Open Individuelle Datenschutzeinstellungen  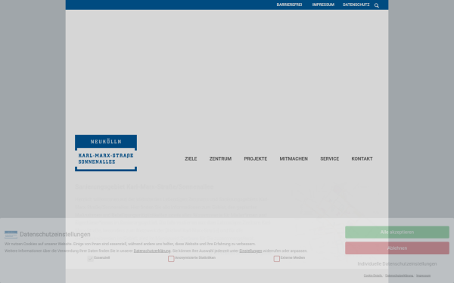pos(397,263)
